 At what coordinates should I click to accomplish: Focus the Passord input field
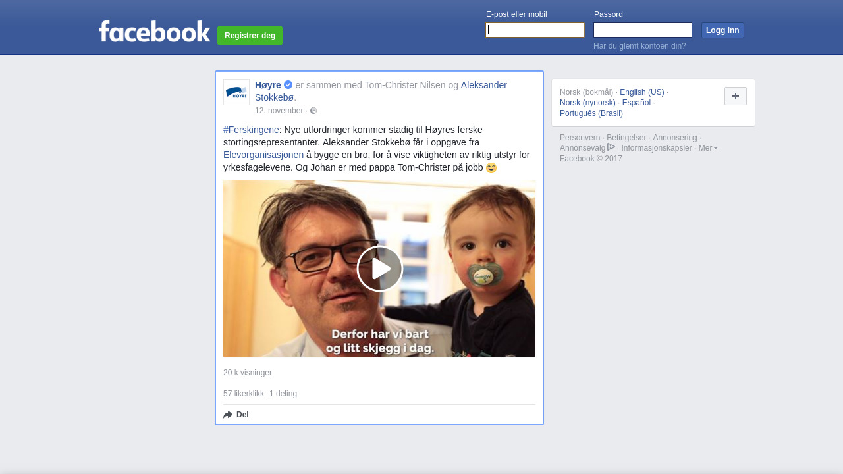click(643, 30)
